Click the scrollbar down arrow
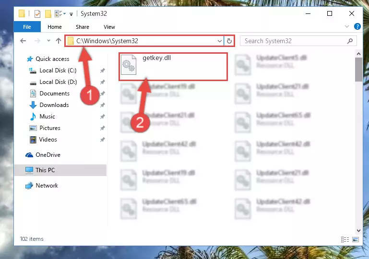369x259 pixels. pyautogui.click(x=358, y=231)
